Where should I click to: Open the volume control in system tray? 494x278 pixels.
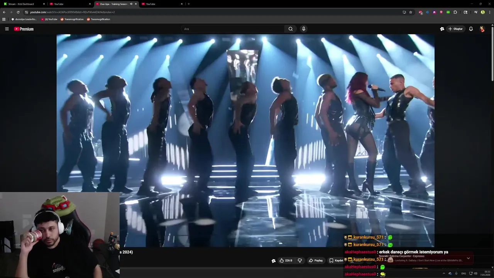[475, 273]
